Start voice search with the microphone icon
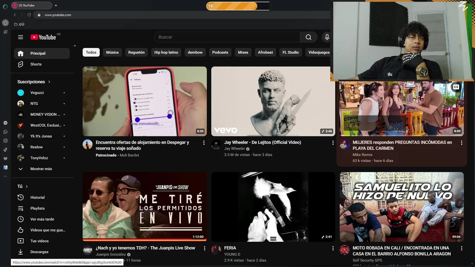 point(327,37)
